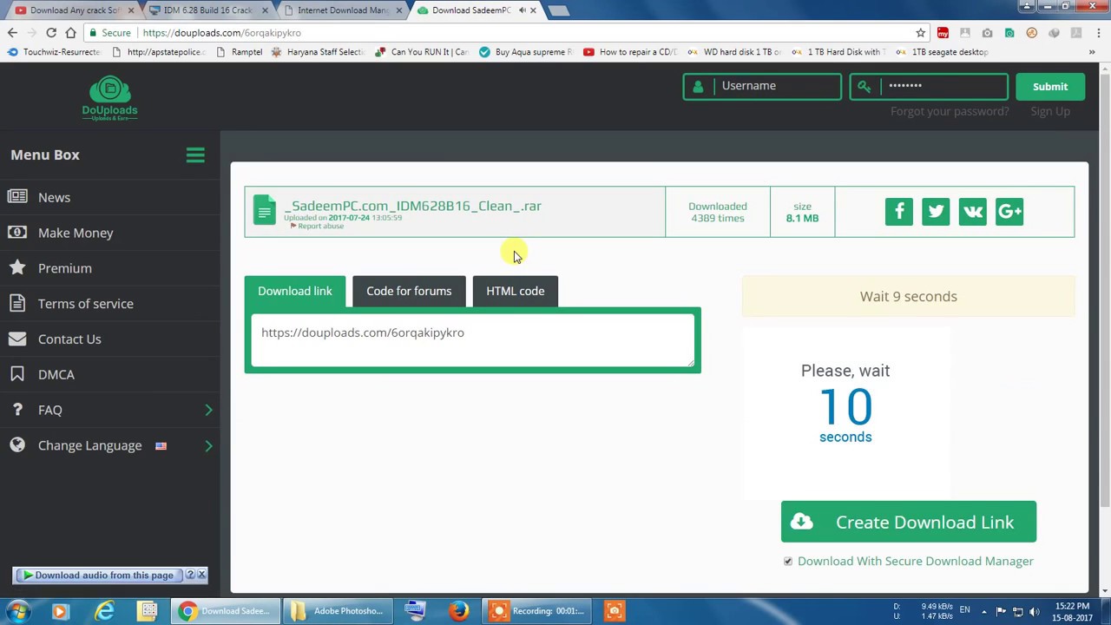Image resolution: width=1111 pixels, height=625 pixels.
Task: Open the Chrome home page button
Action: (70, 33)
